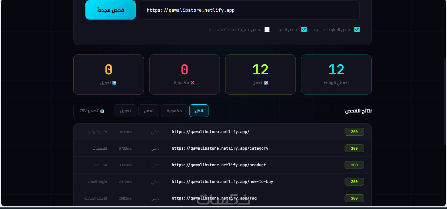The image size is (447, 209).
Task: Switch to the الكل filter tab
Action: pos(199,111)
